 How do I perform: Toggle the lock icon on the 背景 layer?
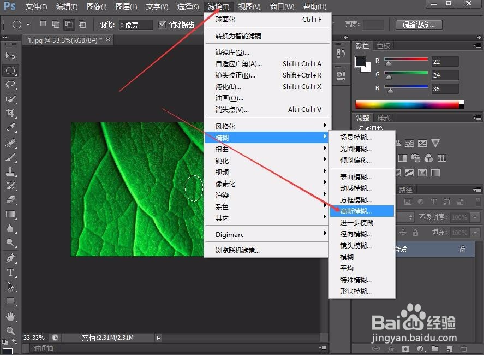[463, 249]
